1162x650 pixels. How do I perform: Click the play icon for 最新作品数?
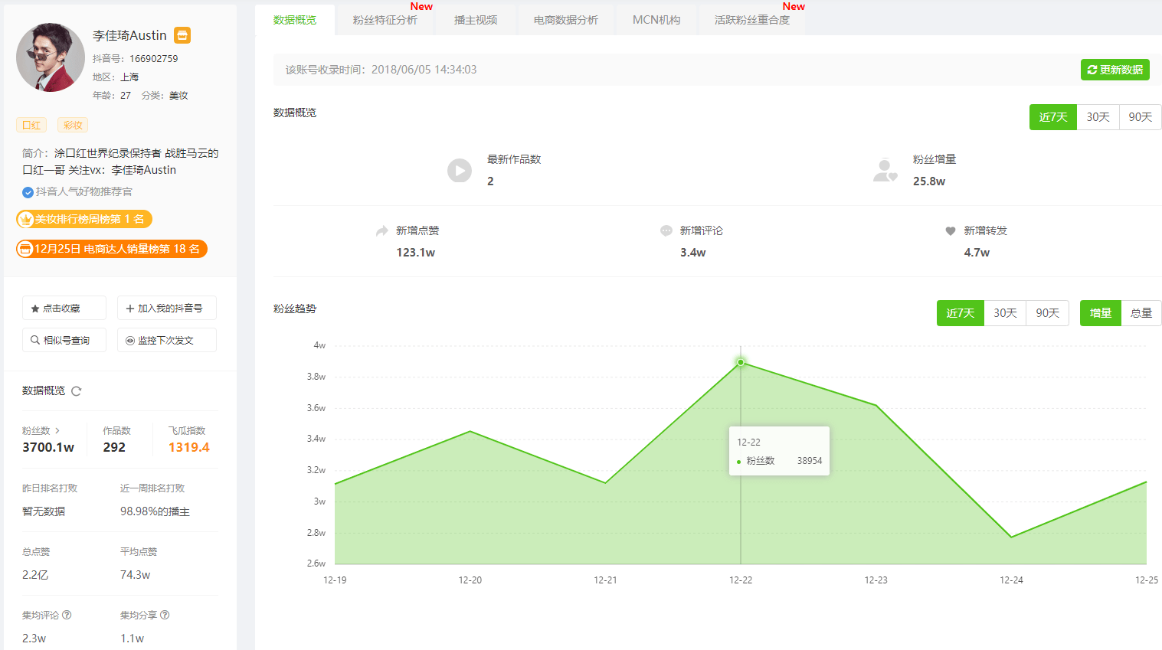pos(460,170)
